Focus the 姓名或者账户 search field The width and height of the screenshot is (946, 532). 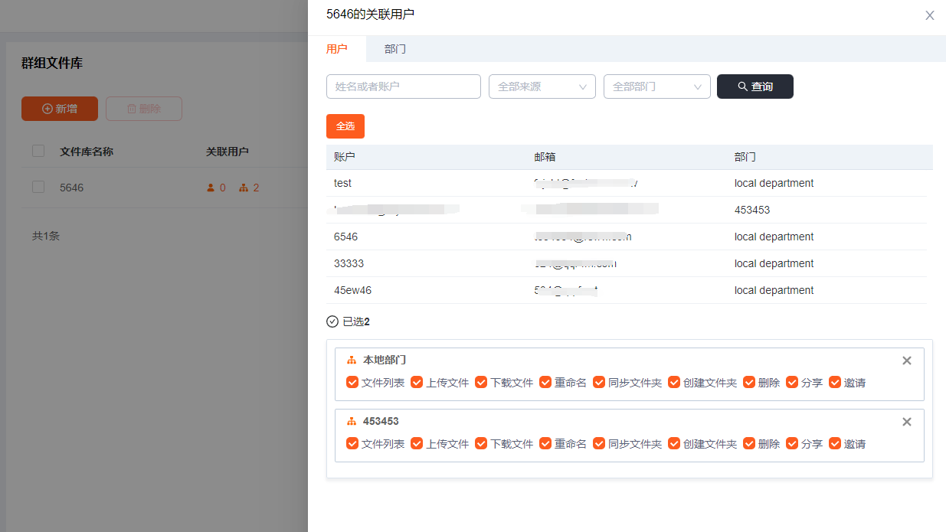click(404, 86)
